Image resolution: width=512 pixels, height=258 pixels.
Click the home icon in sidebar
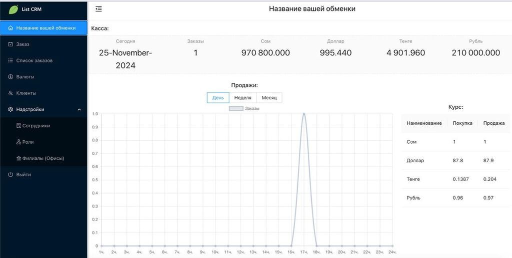point(10,28)
